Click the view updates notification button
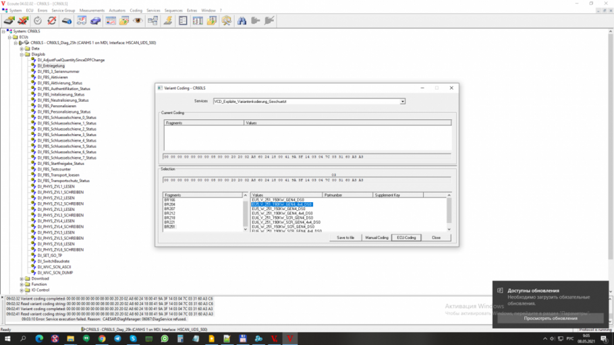 (550, 318)
